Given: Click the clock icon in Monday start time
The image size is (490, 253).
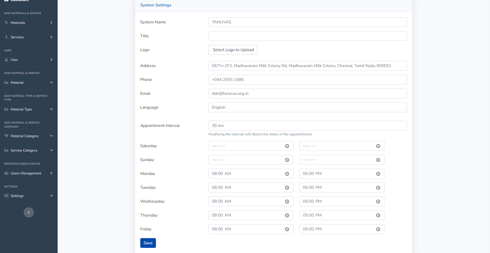Looking at the screenshot, I should [287, 174].
